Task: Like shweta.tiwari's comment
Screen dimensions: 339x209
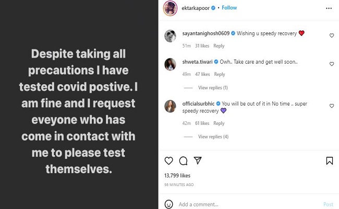Action: coord(332,64)
